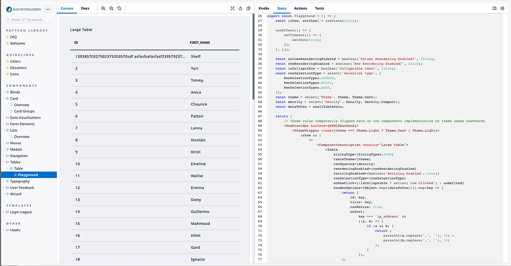Viewport: 511px width, 266px height.
Task: Click the open canvas in new tab icon
Action: pos(240,8)
